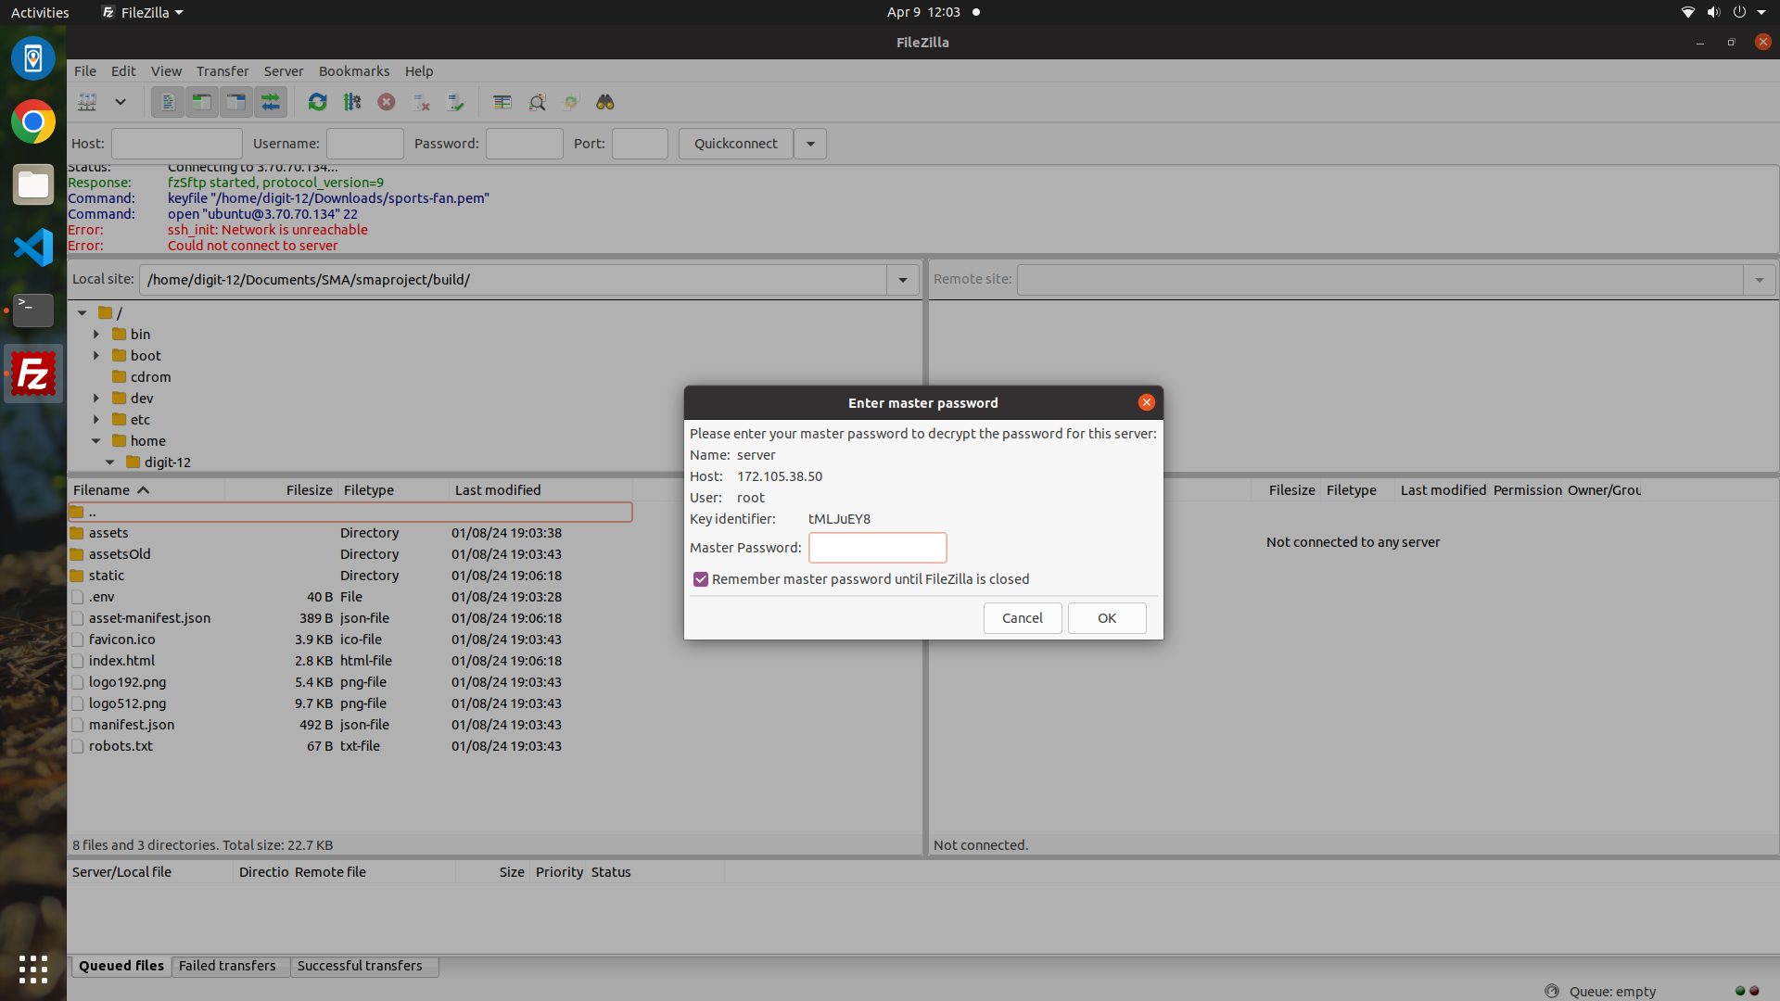Click the binoculars file search icon

605,102
